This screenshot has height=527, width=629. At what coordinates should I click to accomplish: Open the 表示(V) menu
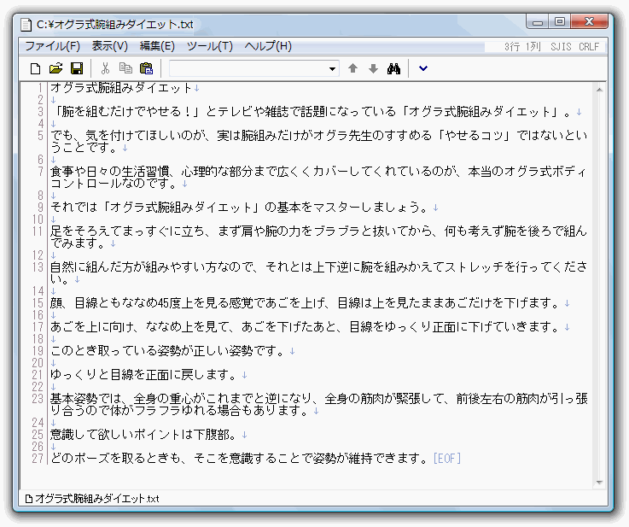pos(109,46)
